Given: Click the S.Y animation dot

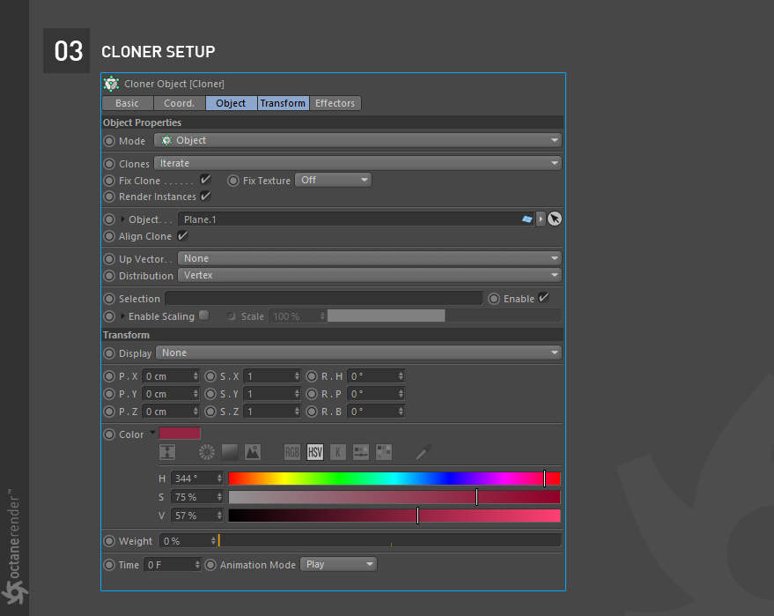Looking at the screenshot, I should (210, 394).
